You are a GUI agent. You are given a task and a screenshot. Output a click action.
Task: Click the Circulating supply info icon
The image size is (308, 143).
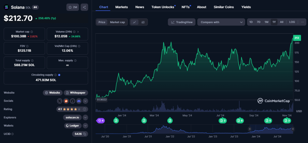pyautogui.click(x=55, y=75)
